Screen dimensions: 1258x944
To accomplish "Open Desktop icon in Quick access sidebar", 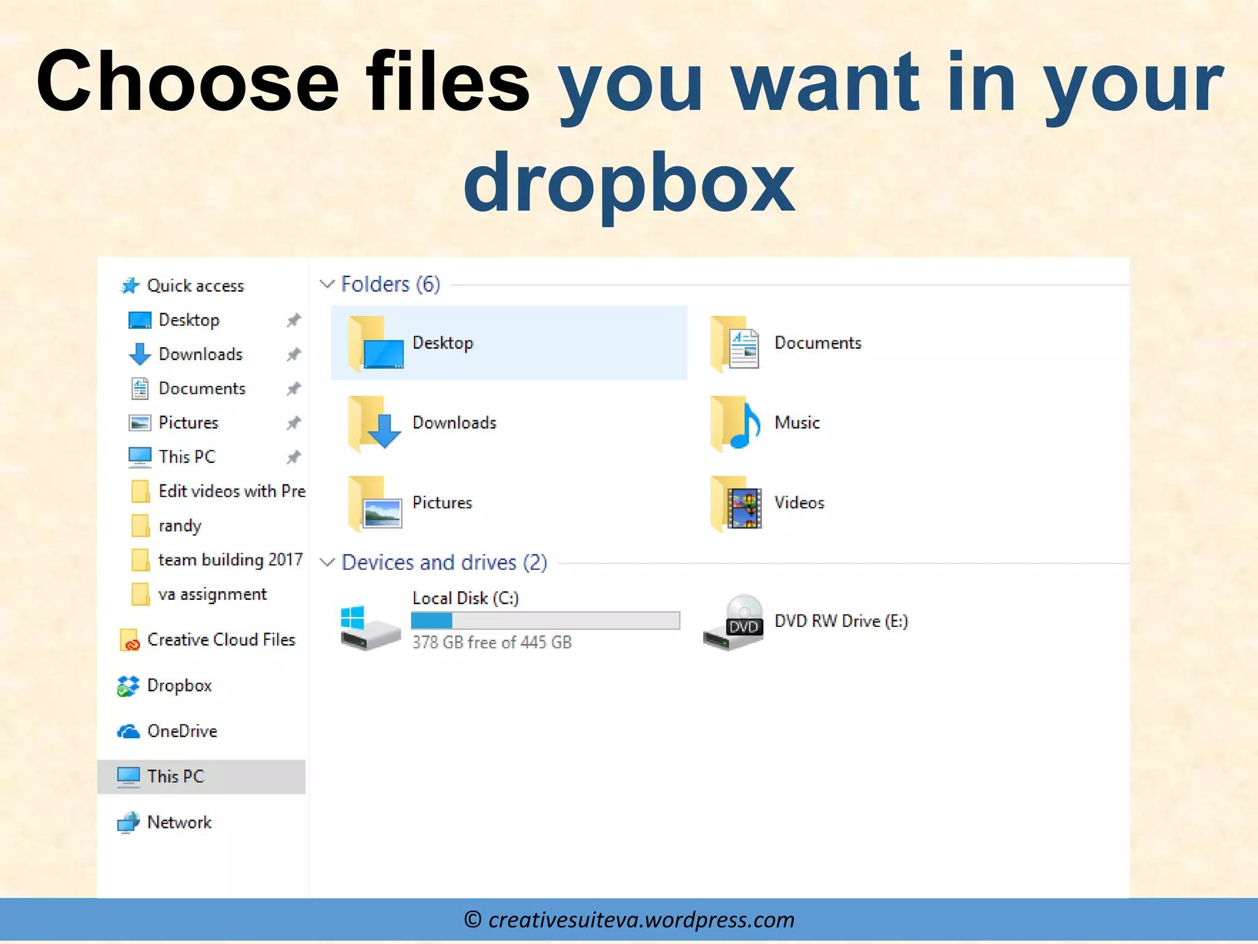I will pyautogui.click(x=139, y=320).
